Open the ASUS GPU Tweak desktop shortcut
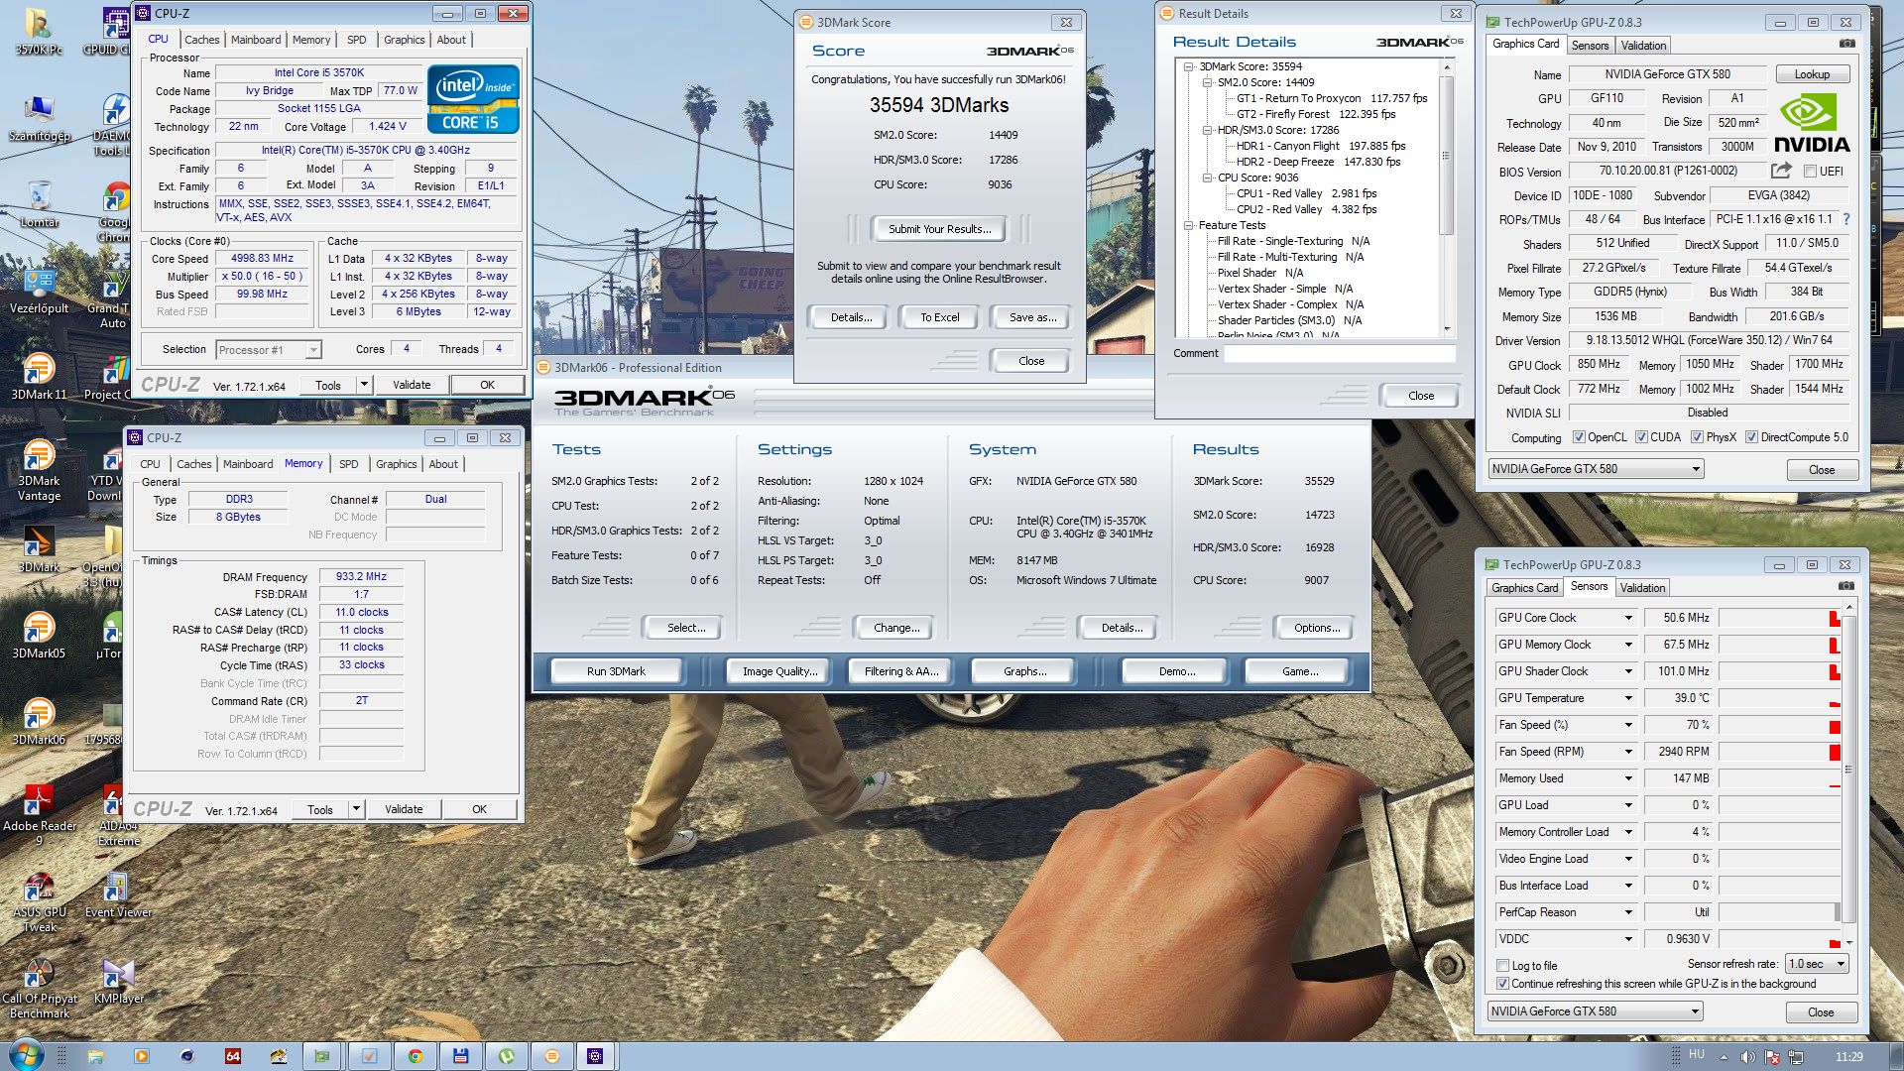The height and width of the screenshot is (1071, 1904). pyautogui.click(x=39, y=902)
